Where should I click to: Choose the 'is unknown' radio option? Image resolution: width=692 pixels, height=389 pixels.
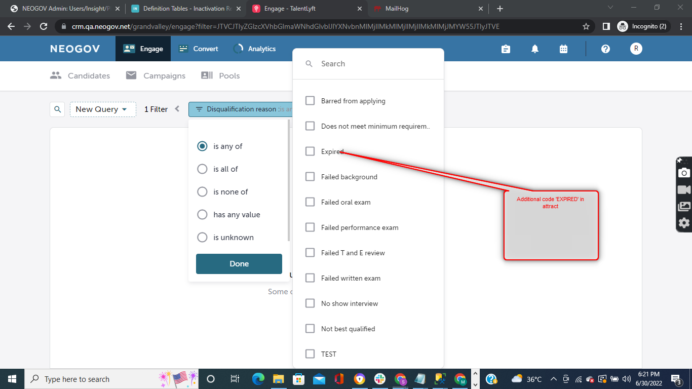click(202, 238)
